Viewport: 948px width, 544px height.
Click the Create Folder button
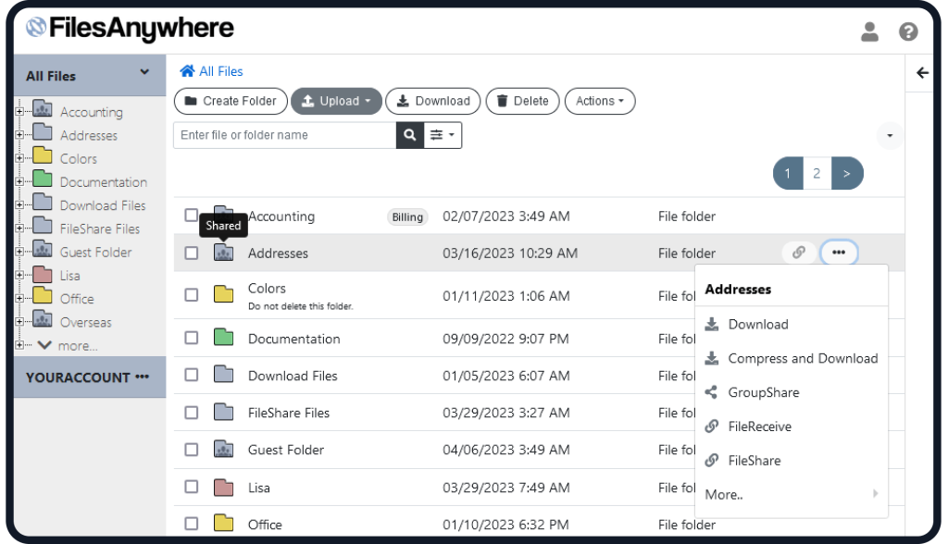(x=230, y=101)
